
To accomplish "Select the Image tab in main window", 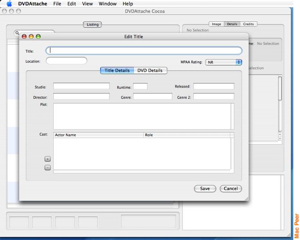I will 216,24.
